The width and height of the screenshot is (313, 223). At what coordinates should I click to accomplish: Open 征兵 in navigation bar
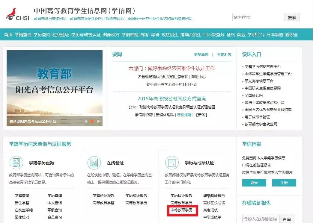pyautogui.click(x=231, y=35)
